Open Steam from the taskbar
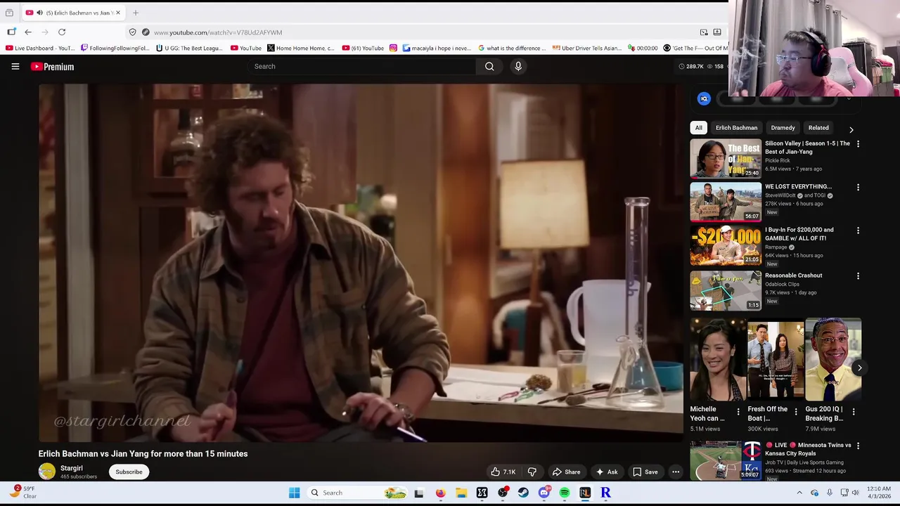 click(x=523, y=493)
